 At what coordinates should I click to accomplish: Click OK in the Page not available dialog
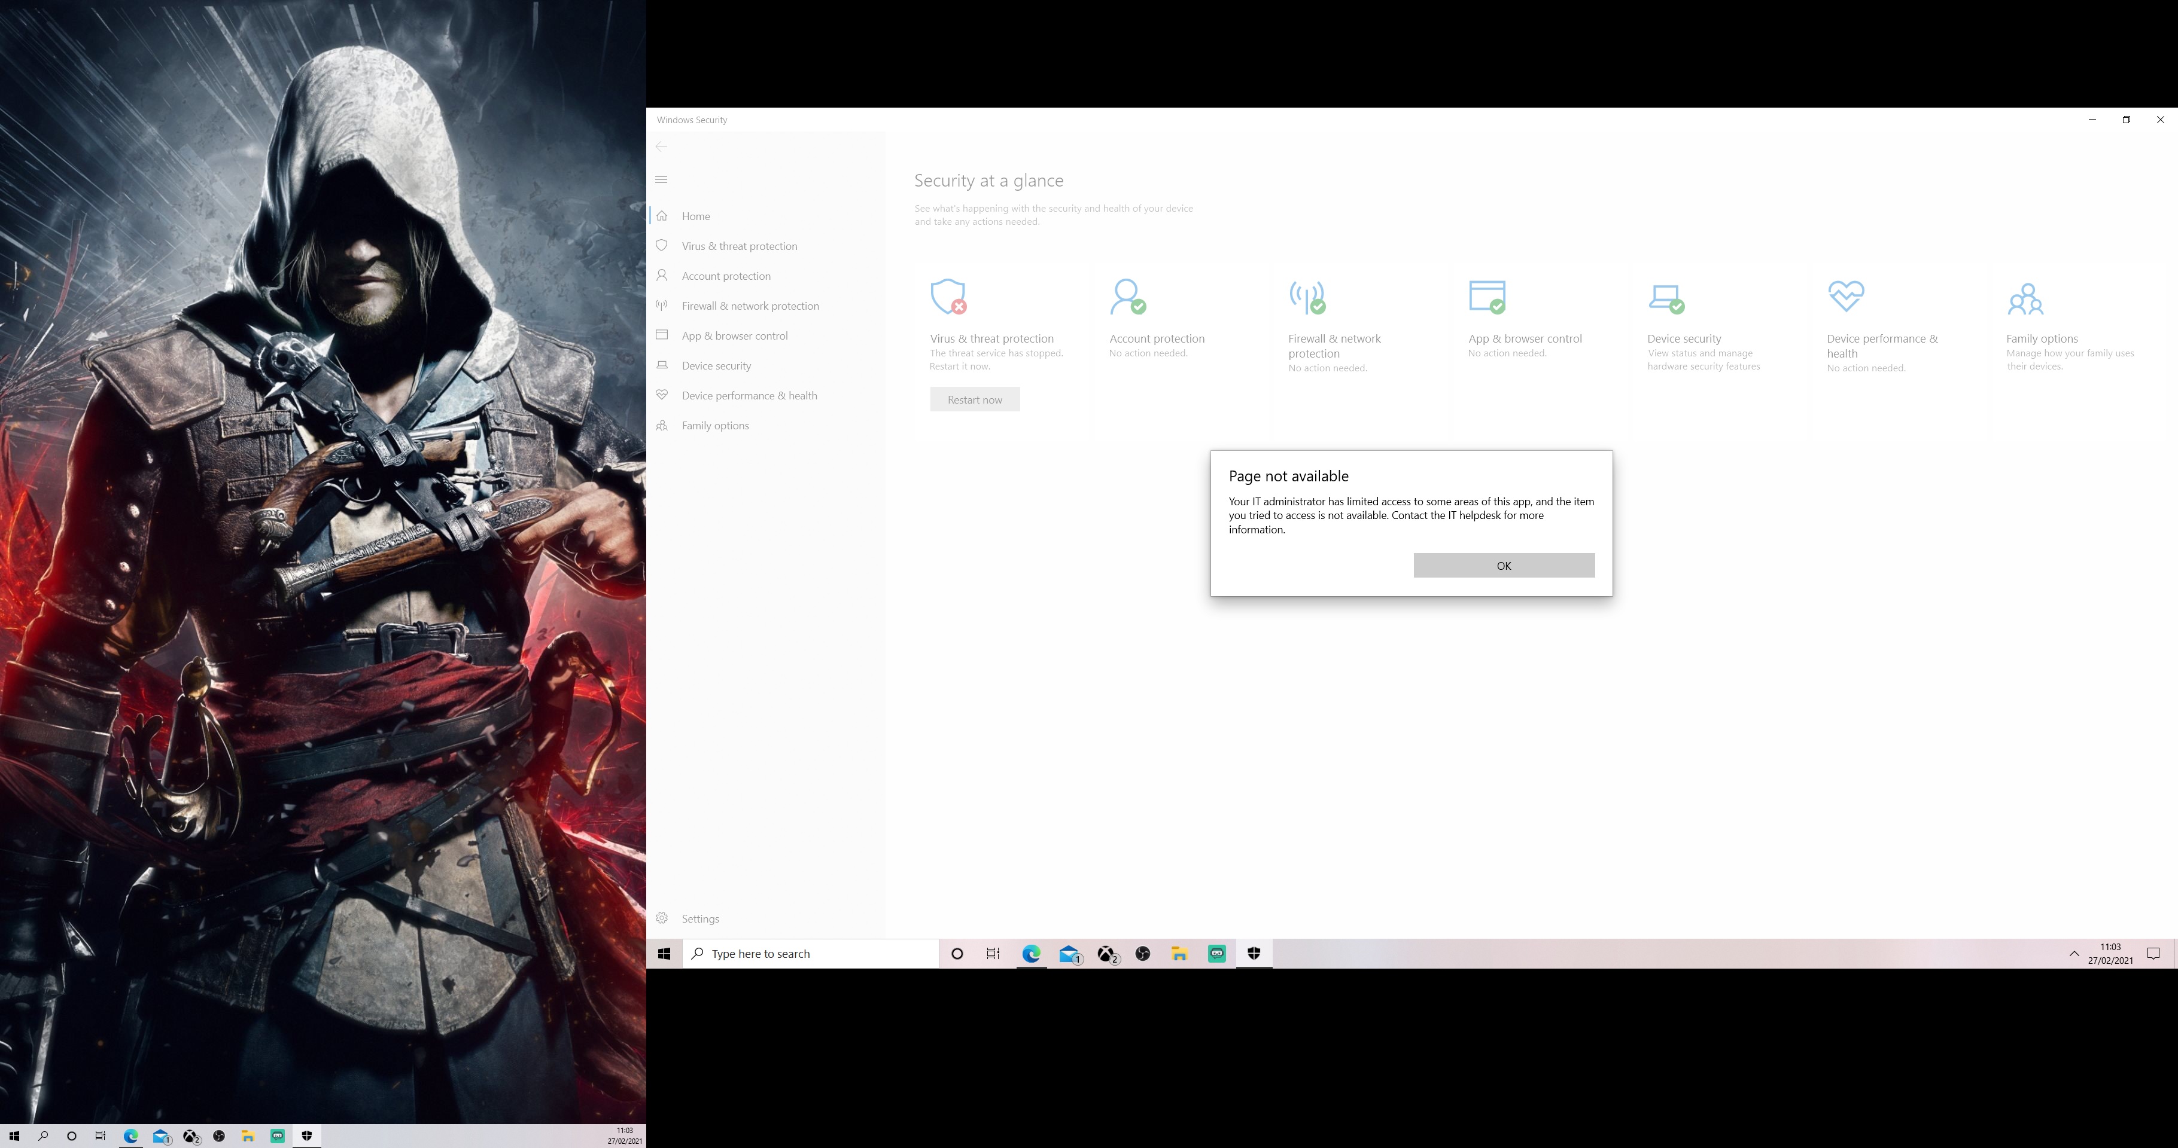[1503, 565]
